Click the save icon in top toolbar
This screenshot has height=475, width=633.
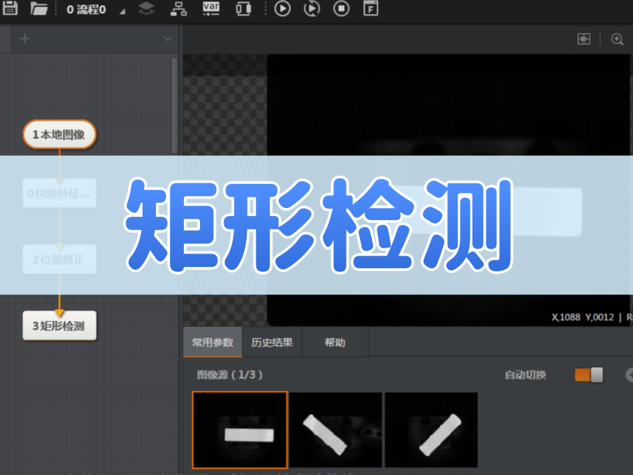pyautogui.click(x=10, y=7)
